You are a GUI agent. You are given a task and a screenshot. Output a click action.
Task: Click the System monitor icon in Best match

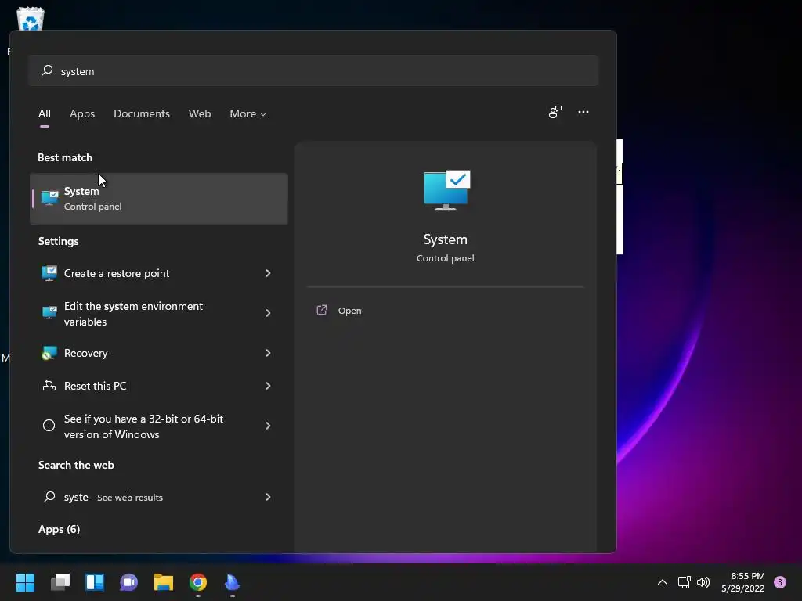coord(49,198)
